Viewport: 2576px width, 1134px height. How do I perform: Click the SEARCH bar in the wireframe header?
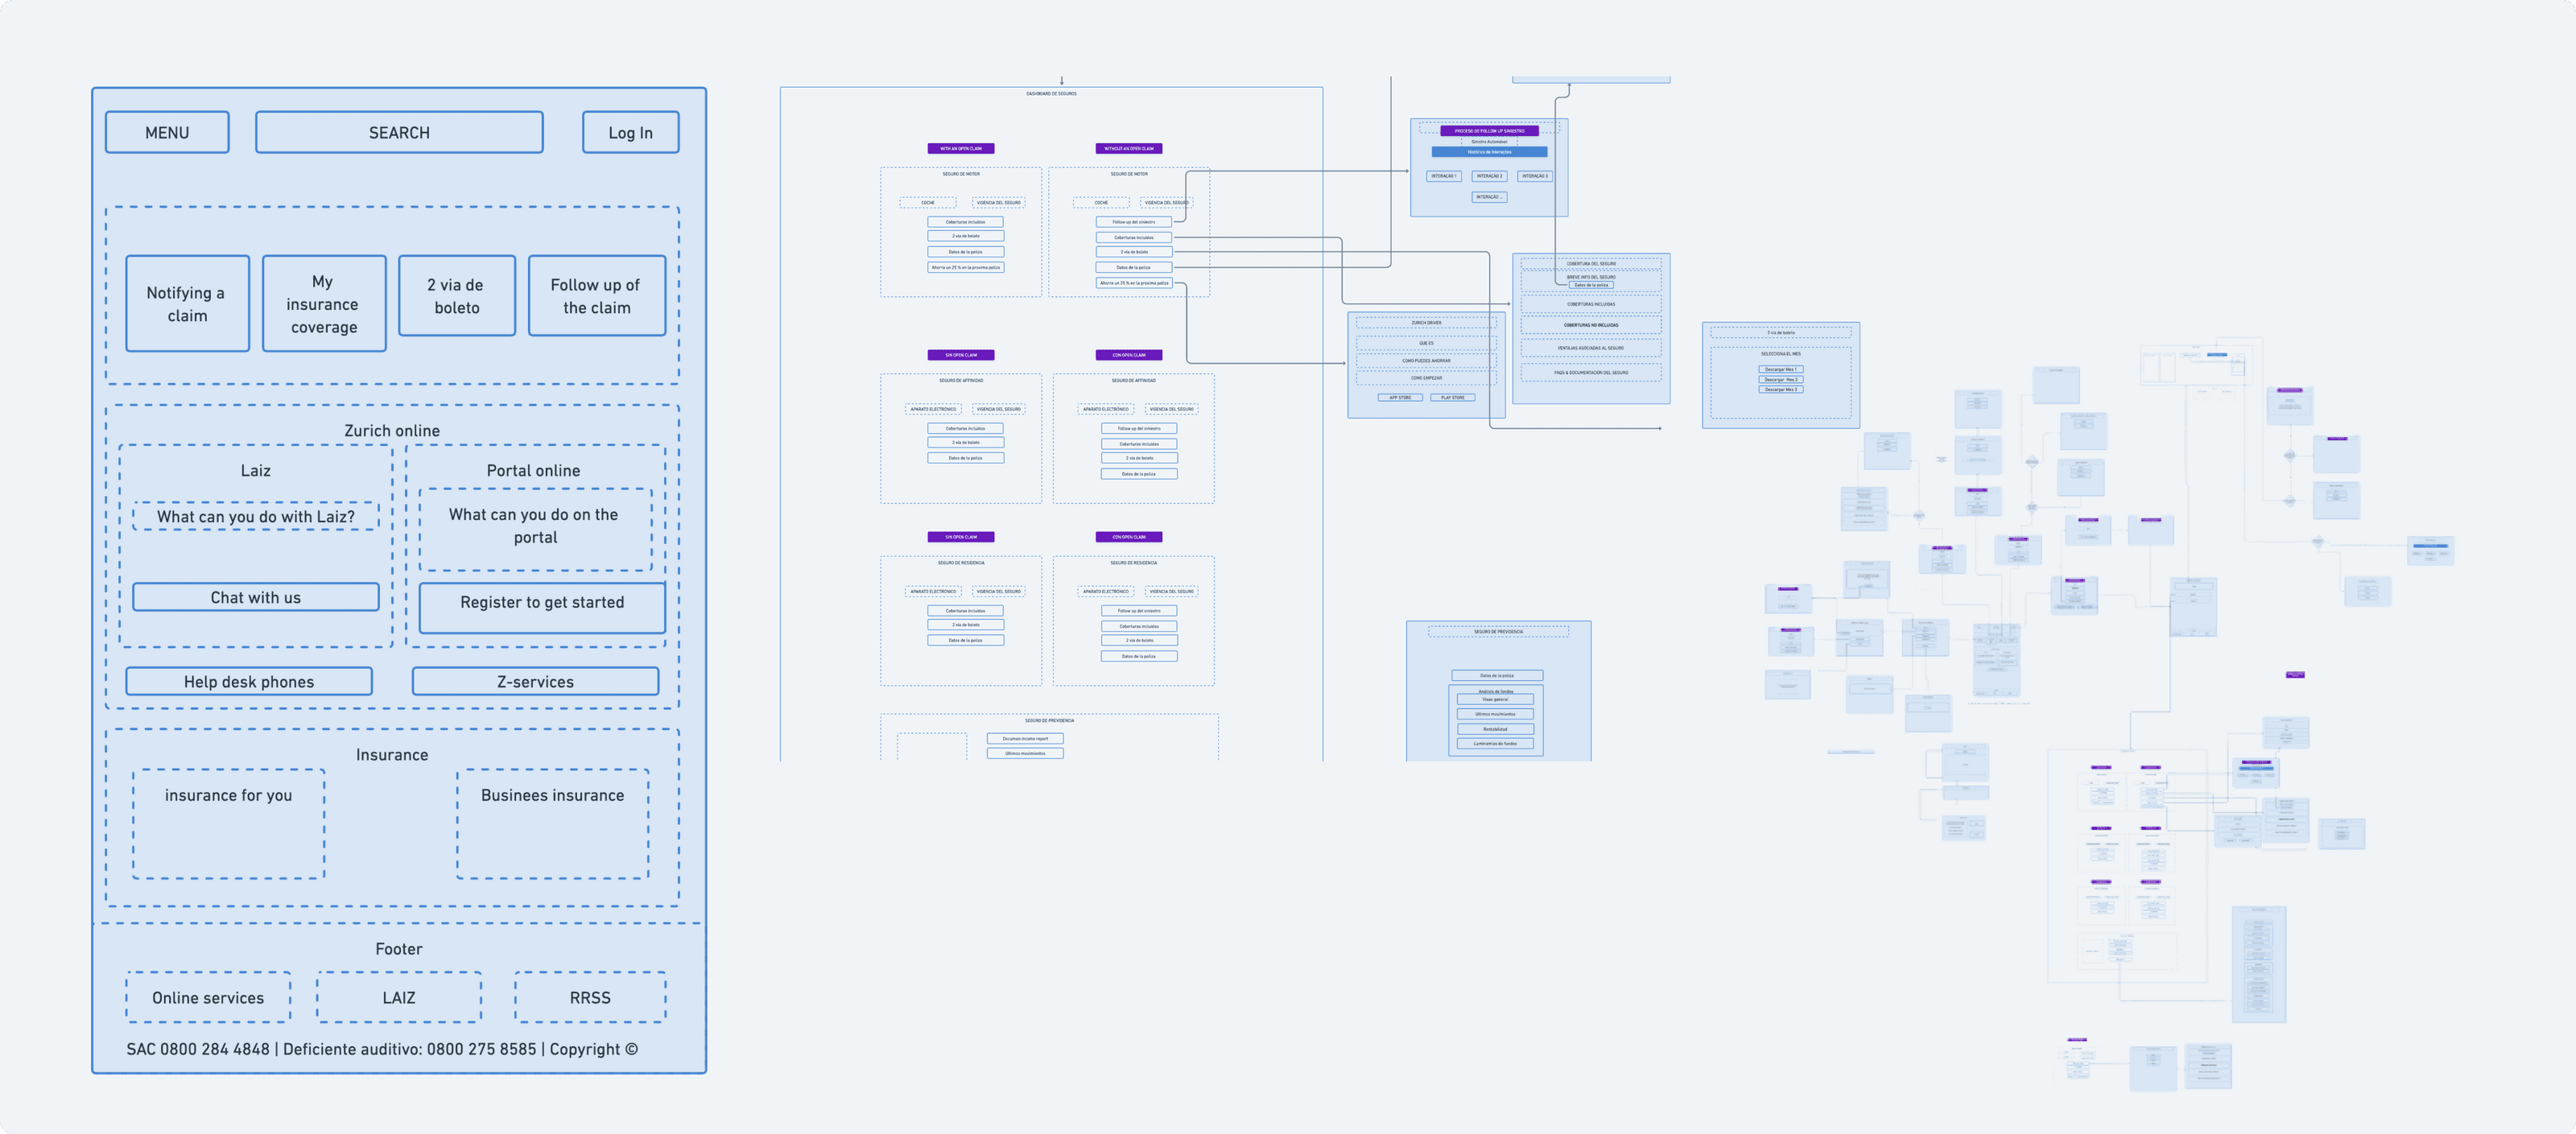(399, 132)
